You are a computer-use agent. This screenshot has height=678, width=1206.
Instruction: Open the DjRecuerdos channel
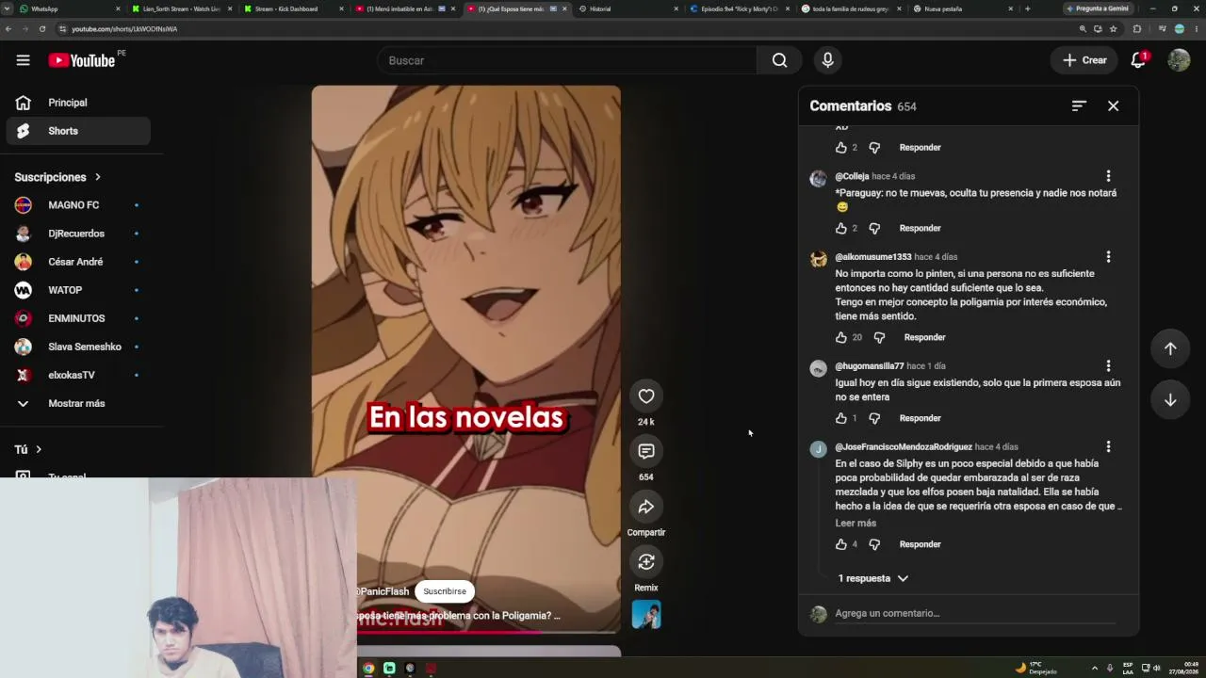coord(78,234)
